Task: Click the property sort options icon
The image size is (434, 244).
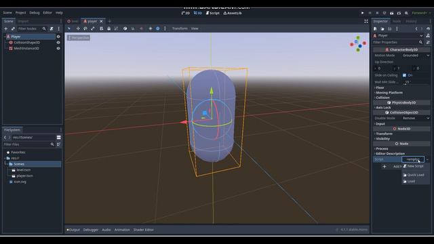Action: (x=428, y=42)
